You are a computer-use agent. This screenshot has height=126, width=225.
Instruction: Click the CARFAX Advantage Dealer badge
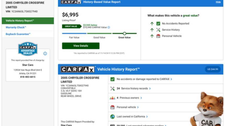point(28,49)
